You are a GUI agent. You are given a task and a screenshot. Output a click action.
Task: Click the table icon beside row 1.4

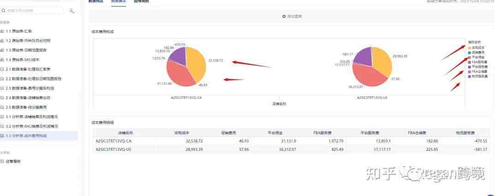point(2,59)
